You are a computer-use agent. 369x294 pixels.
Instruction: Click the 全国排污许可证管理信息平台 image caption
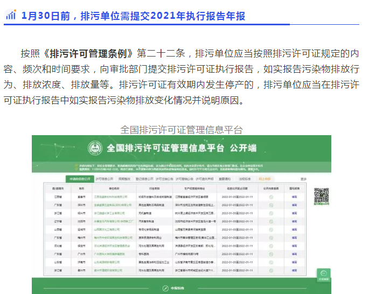click(182, 129)
